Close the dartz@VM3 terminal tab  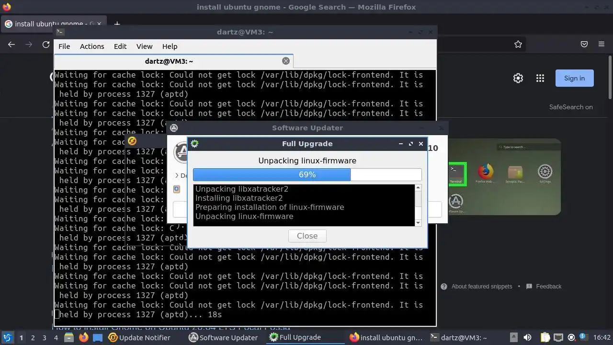pos(286,61)
